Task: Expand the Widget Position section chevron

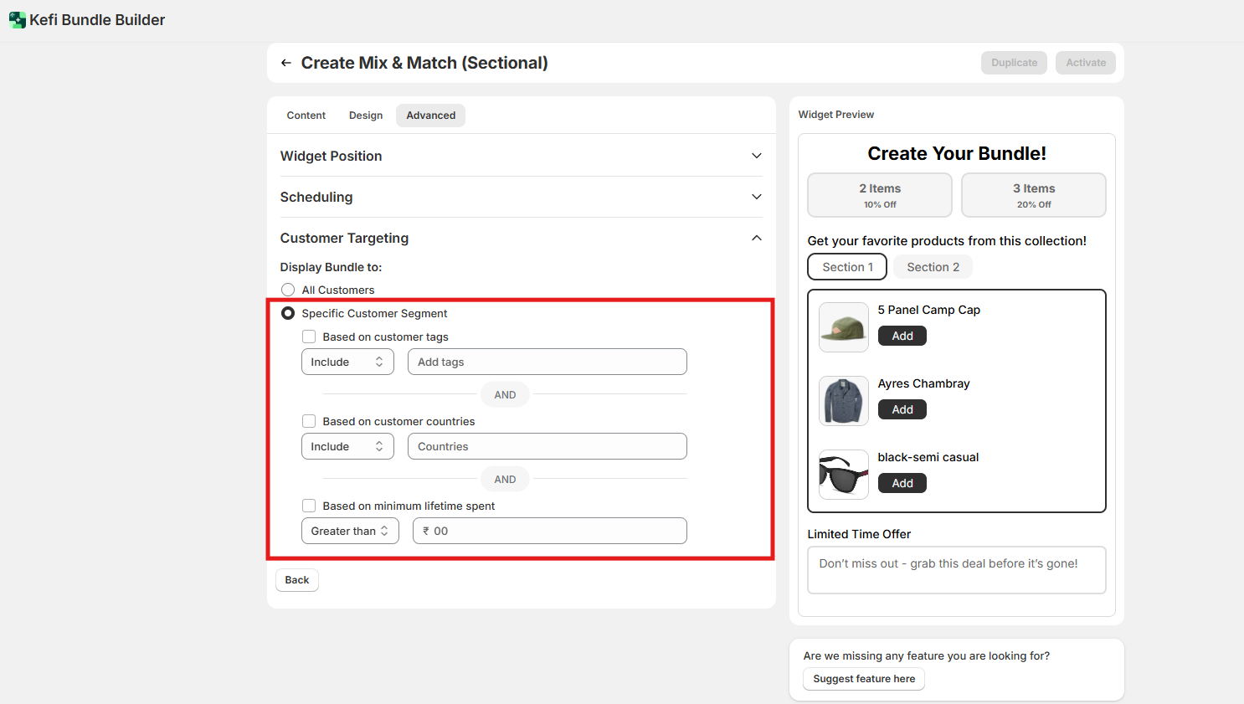Action: coord(756,156)
